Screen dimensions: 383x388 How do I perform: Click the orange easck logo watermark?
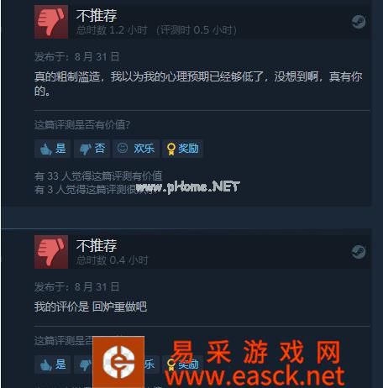[118, 362]
